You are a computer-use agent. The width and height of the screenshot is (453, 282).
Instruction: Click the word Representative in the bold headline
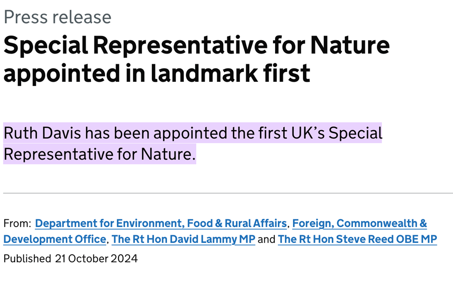(x=180, y=45)
